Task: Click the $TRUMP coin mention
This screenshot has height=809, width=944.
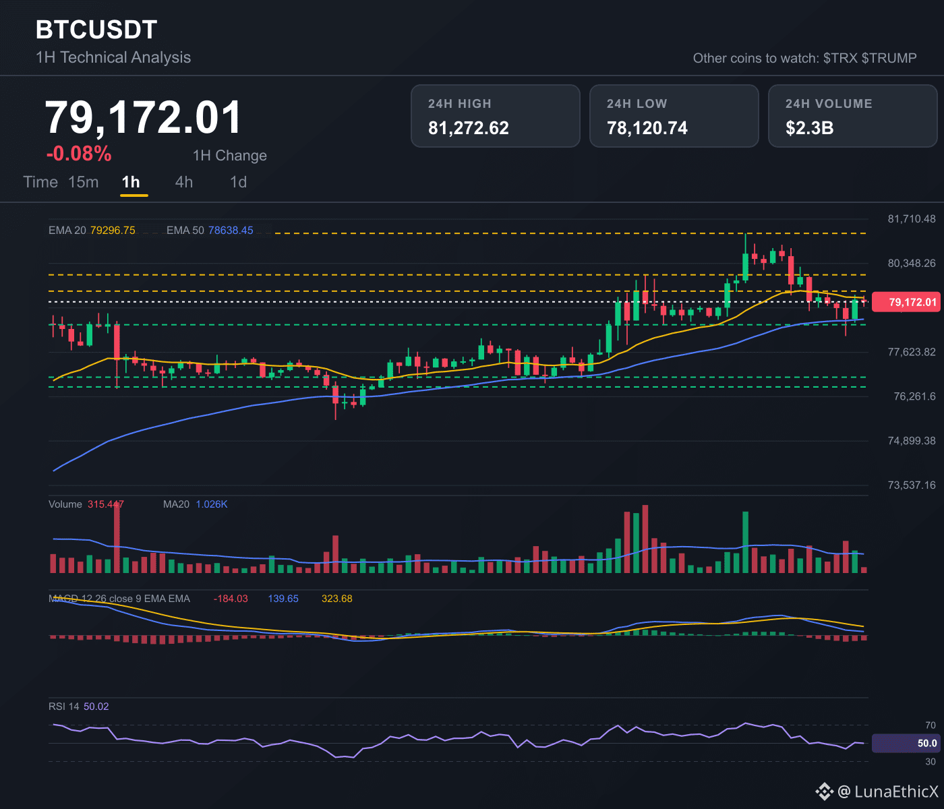Action: [889, 58]
